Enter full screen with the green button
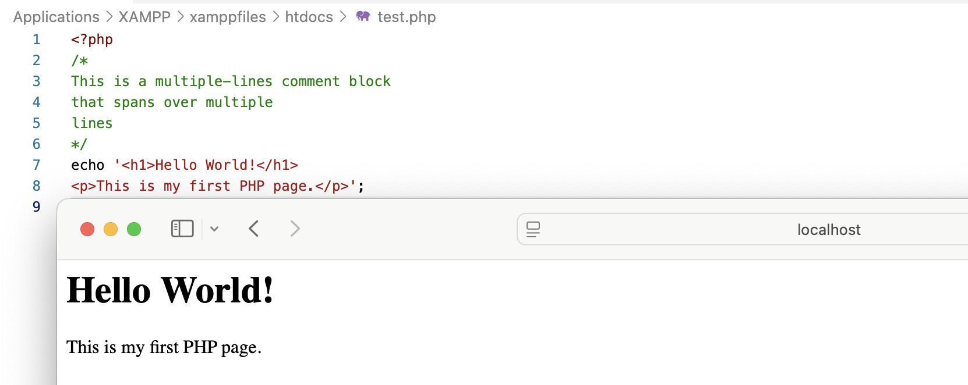This screenshot has height=385, width=968. coord(134,229)
